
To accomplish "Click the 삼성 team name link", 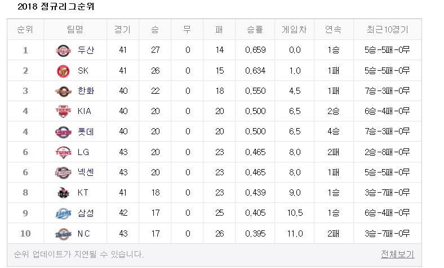I will 86,213.
